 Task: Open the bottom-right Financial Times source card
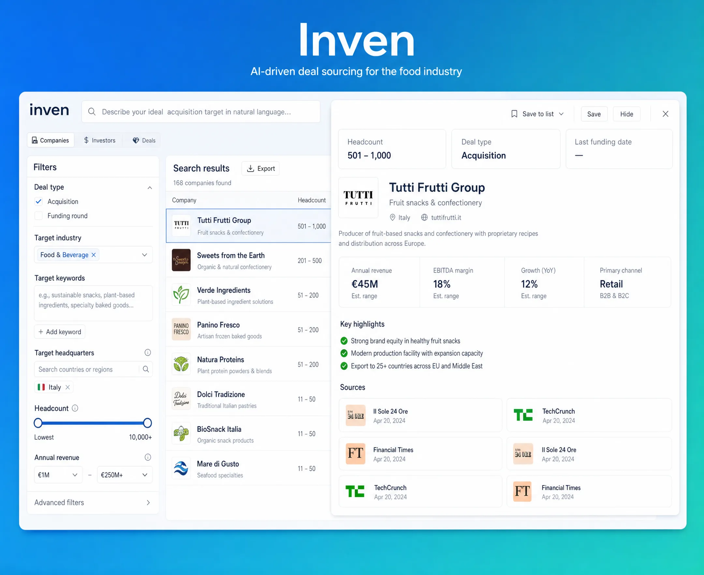[589, 492]
